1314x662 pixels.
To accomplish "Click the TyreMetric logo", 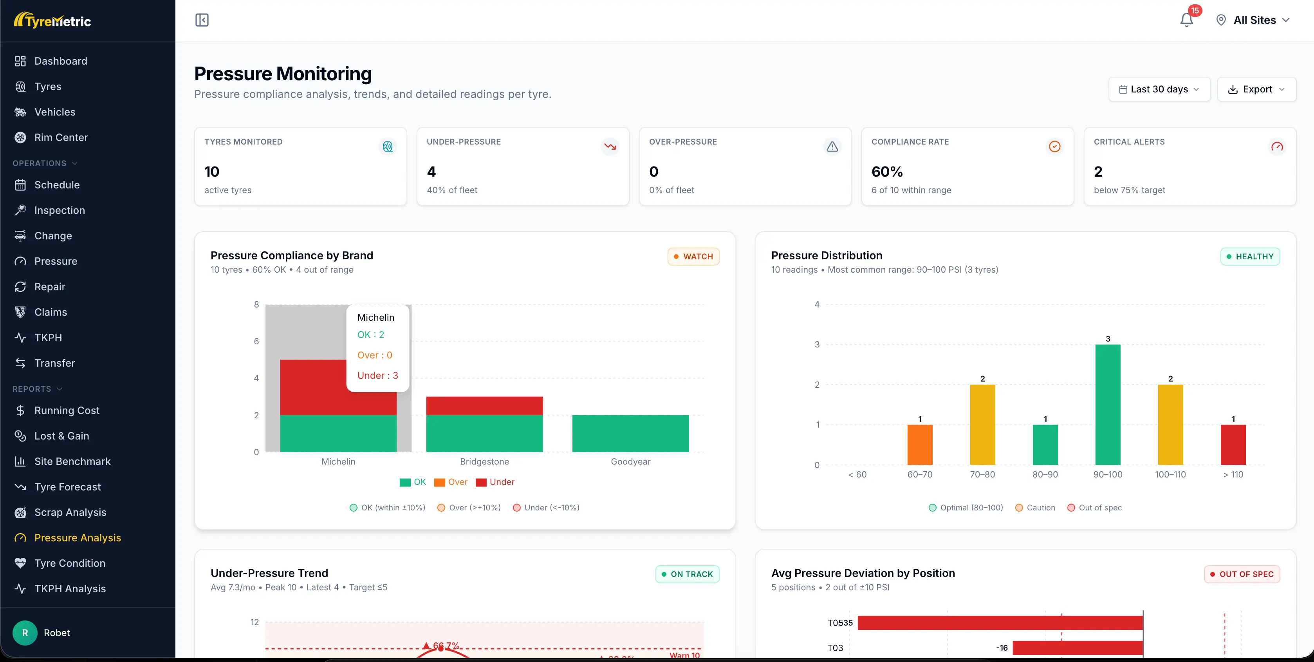I will click(x=52, y=20).
